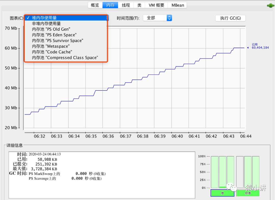Pick 内存池 "Metaspace" chart option
This screenshot has width=275, height=200.
coord(66,46)
